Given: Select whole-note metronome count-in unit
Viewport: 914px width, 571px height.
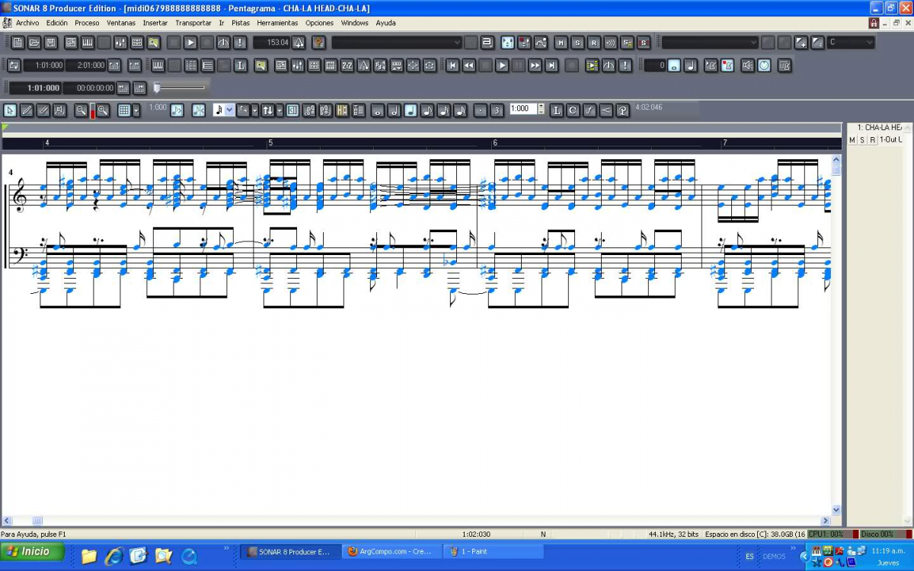Looking at the screenshot, I should 674,65.
